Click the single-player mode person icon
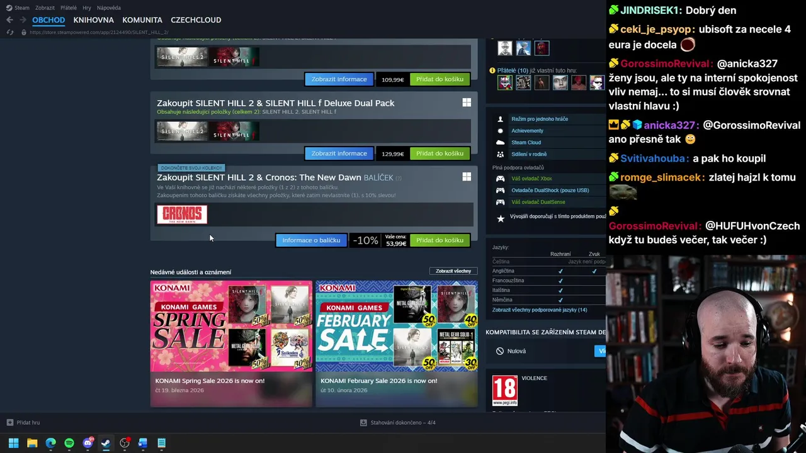Viewport: 806px width, 453px height. tap(501, 119)
